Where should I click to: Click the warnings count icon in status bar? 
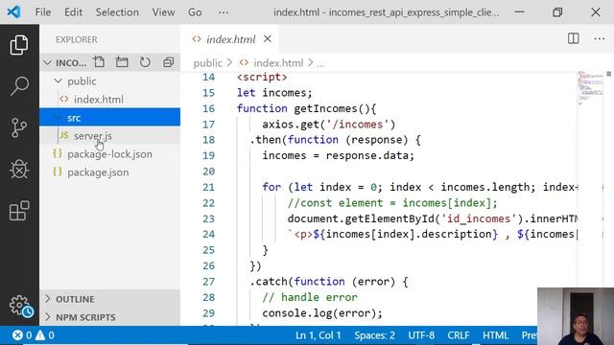(40, 335)
